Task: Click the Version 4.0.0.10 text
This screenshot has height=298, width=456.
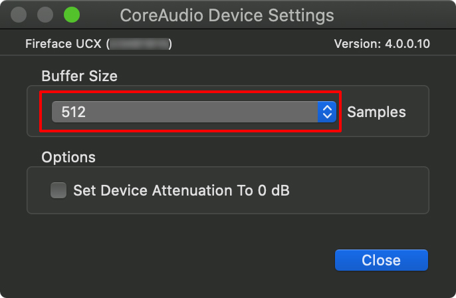Action: pyautogui.click(x=382, y=45)
